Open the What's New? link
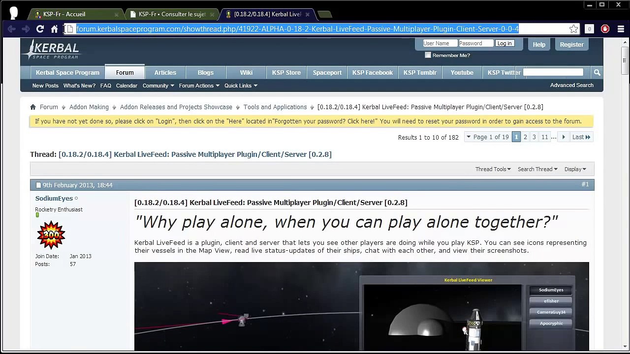 tap(79, 86)
